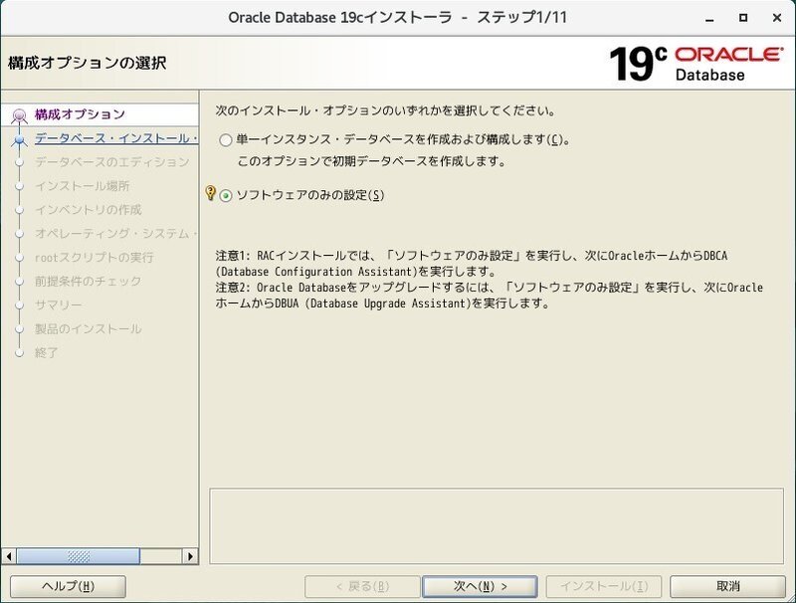
Task: Click the 注意2 upgrade note text
Action: click(x=489, y=296)
